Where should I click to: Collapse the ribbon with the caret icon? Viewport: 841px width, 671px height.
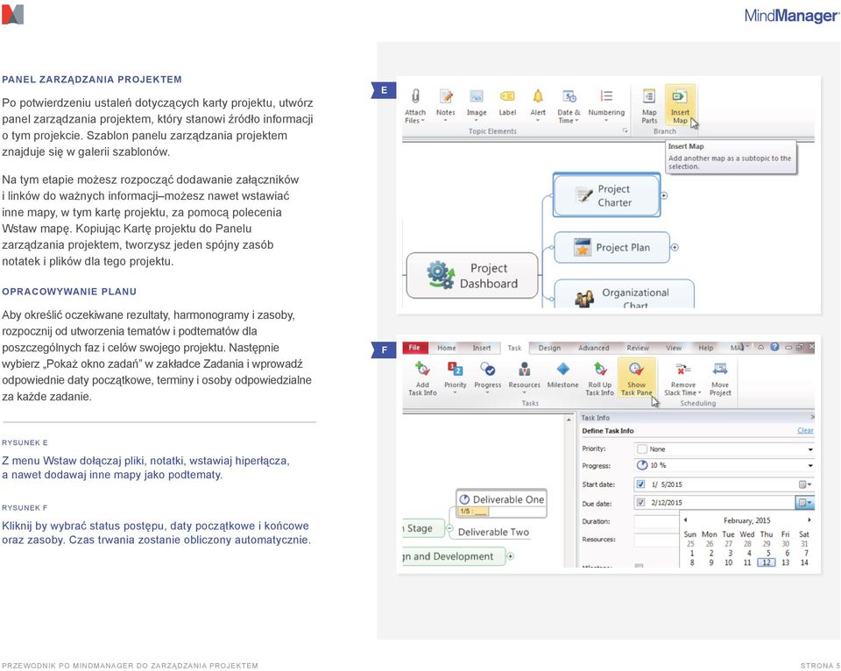pos(760,347)
